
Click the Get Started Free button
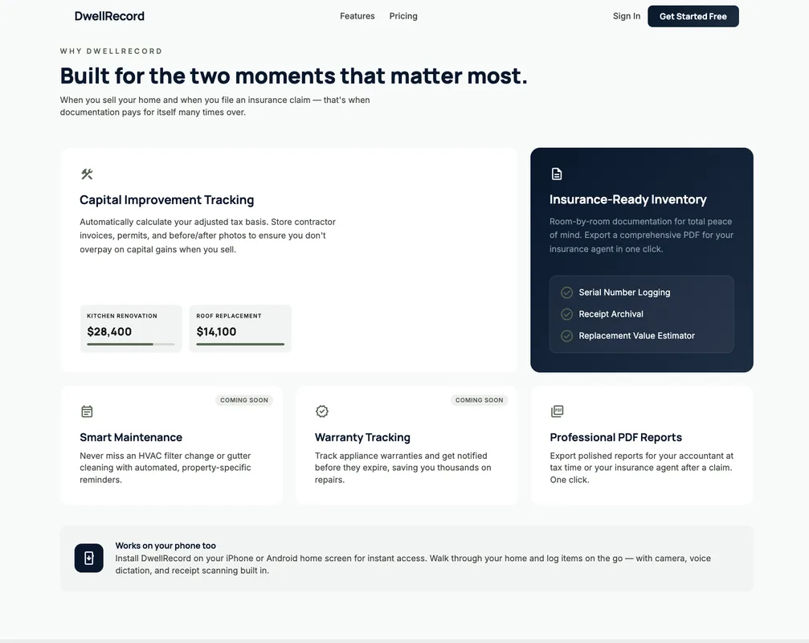(x=693, y=17)
